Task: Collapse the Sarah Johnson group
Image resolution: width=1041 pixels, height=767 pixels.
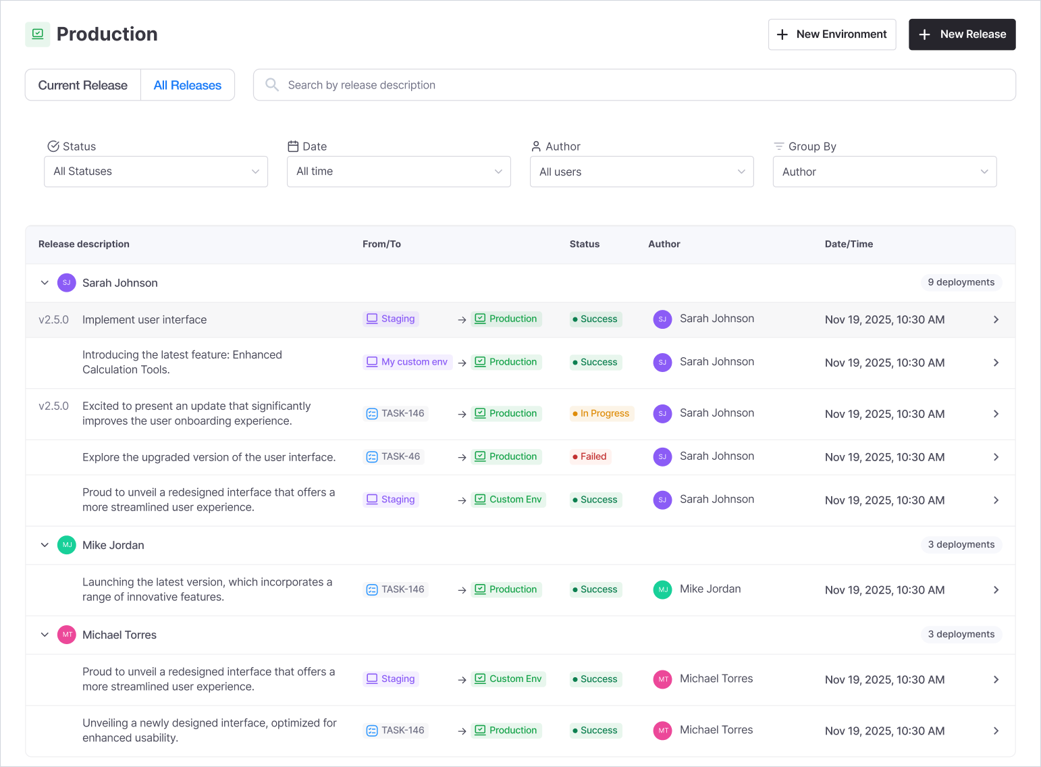Action: [x=45, y=283]
